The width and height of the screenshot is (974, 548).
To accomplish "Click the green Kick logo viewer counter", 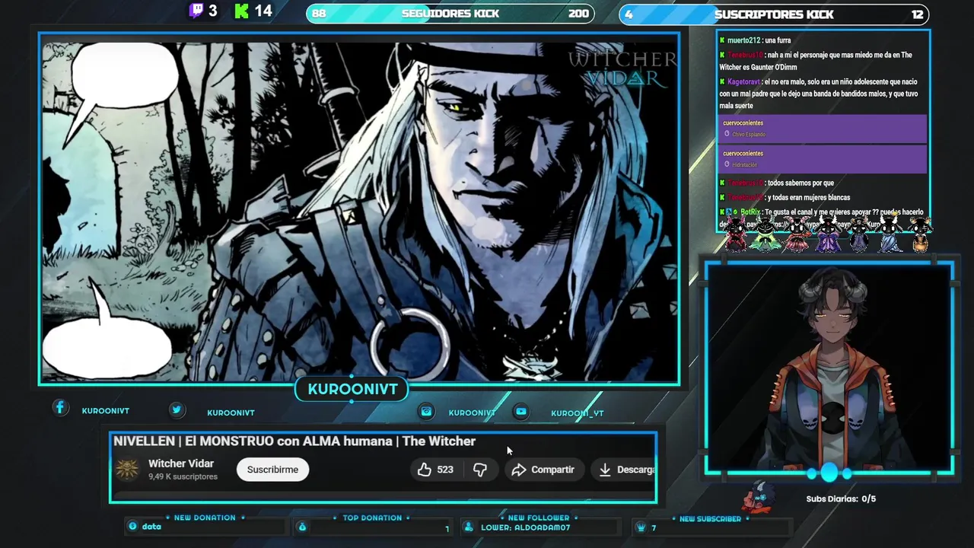I will 242,11.
